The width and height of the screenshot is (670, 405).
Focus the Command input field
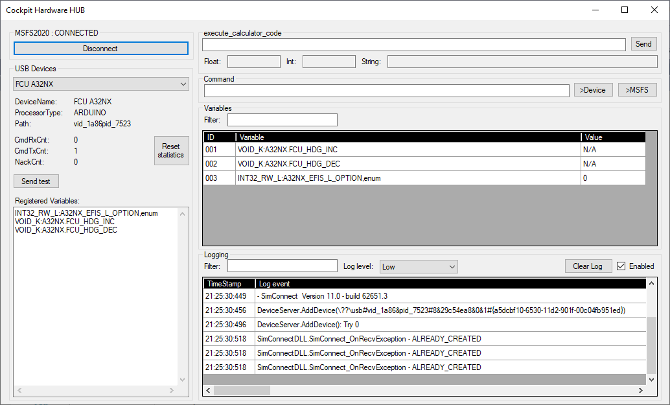(387, 91)
